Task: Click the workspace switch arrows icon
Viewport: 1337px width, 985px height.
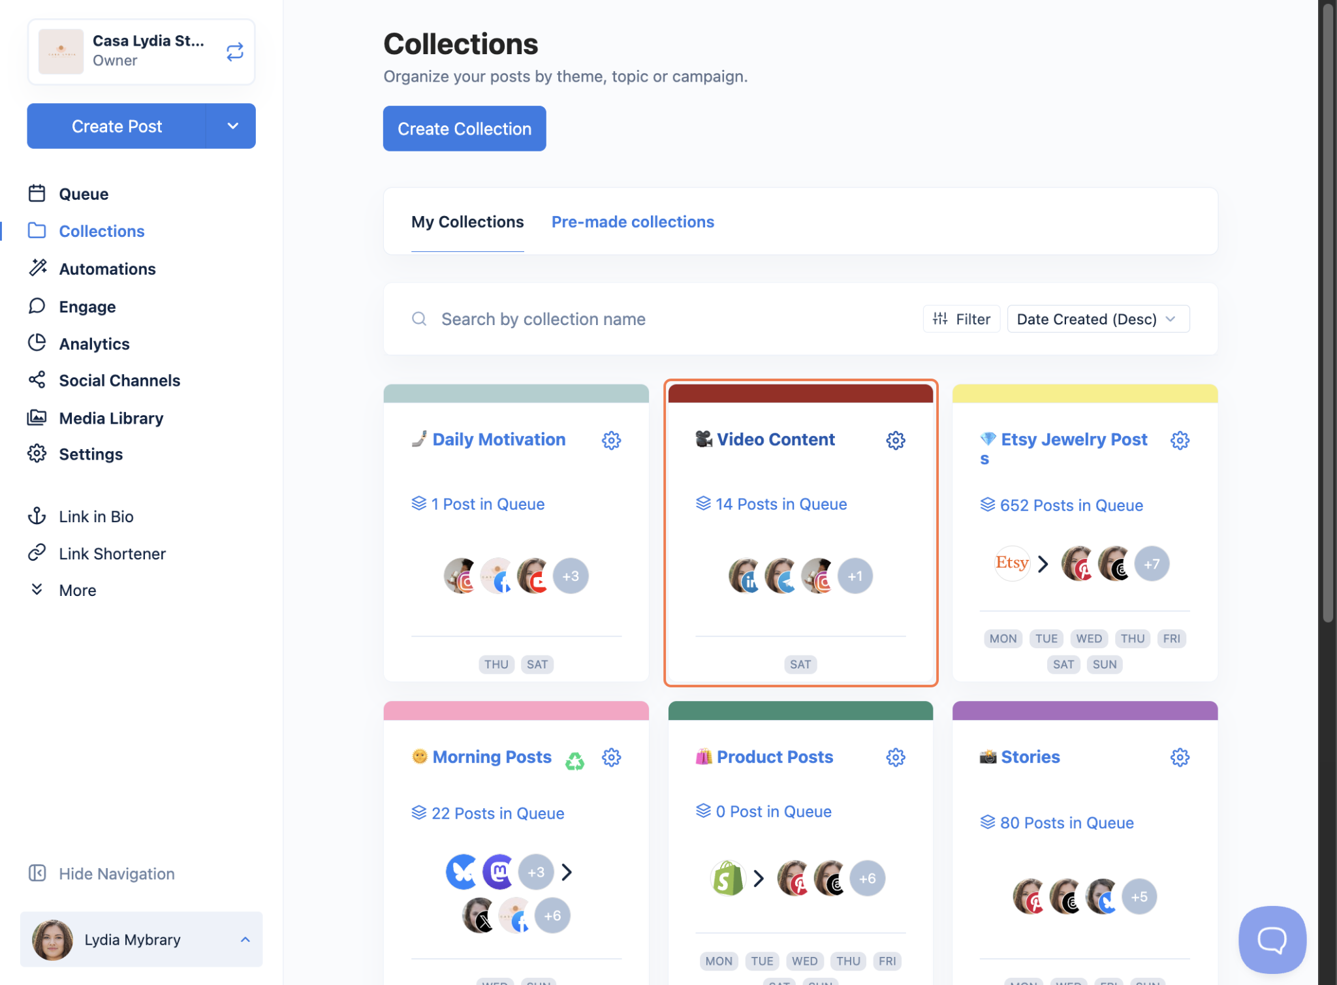Action: coord(235,52)
